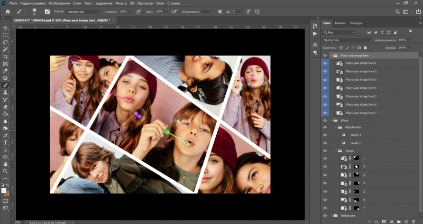Viewport: 423px width, 224px height.
Task: Select the Crop tool in toolbar
Action: [x=5, y=56]
